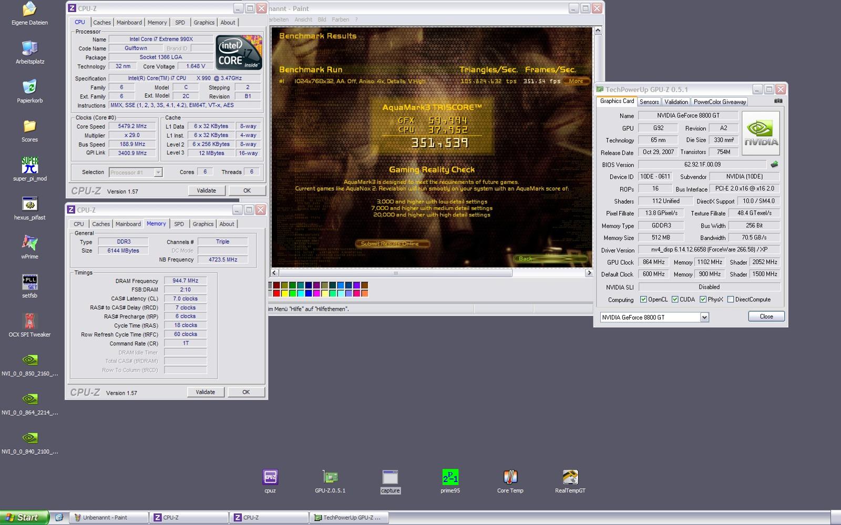Viewport: 841px width, 525px height.
Task: Open the About tab in the upper CPU-Z window
Action: point(228,23)
